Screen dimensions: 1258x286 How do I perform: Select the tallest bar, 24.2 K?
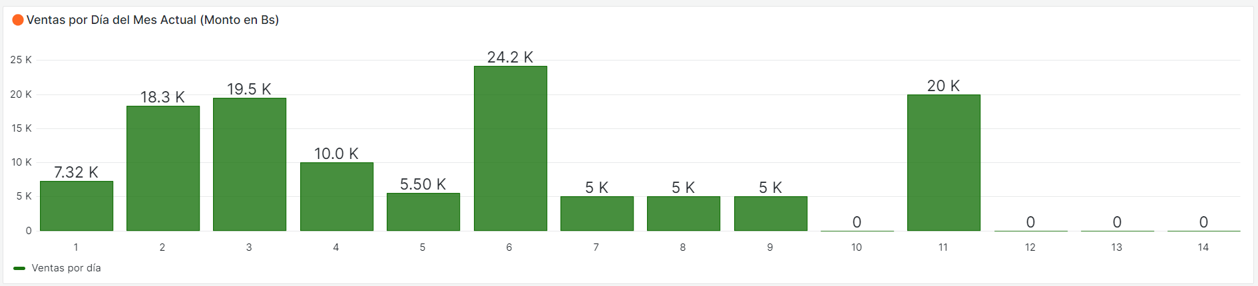click(x=511, y=148)
